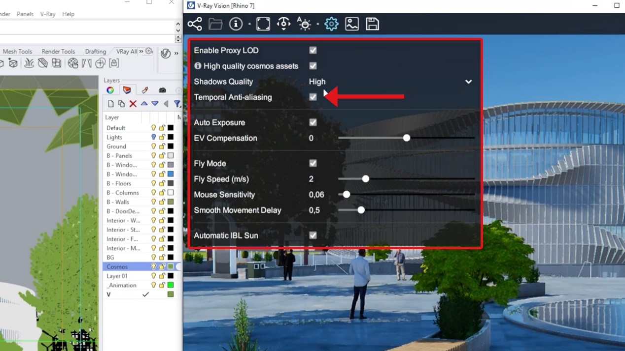Click the share icon in V-Ray Vision toolbar

point(195,24)
